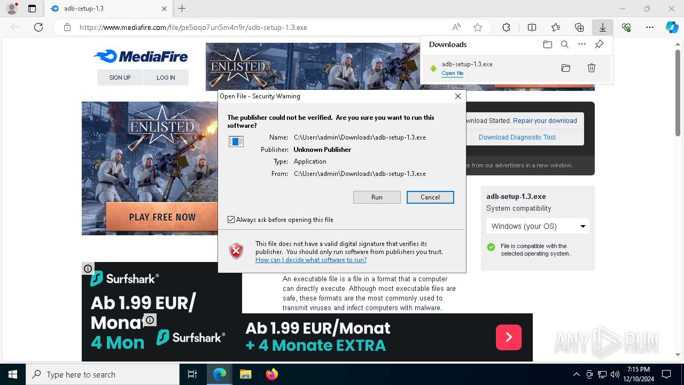Delete adb-setup-1.3.exe download with trash icon
This screenshot has width=684, height=385.
tap(592, 68)
